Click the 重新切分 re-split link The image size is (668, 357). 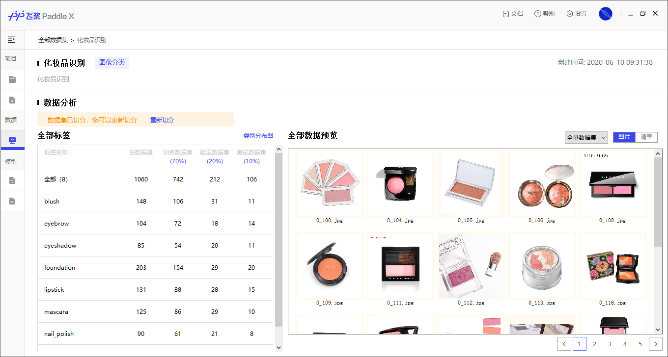(x=162, y=120)
